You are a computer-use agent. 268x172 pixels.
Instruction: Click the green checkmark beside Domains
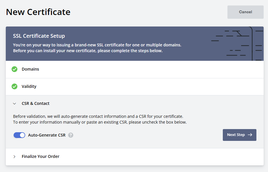point(14,69)
